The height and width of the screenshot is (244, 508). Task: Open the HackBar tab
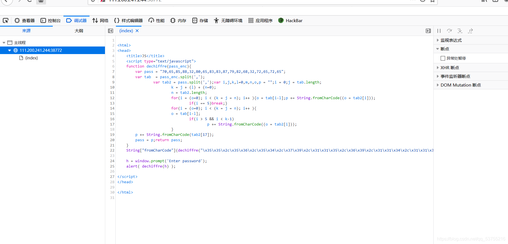(x=290, y=20)
